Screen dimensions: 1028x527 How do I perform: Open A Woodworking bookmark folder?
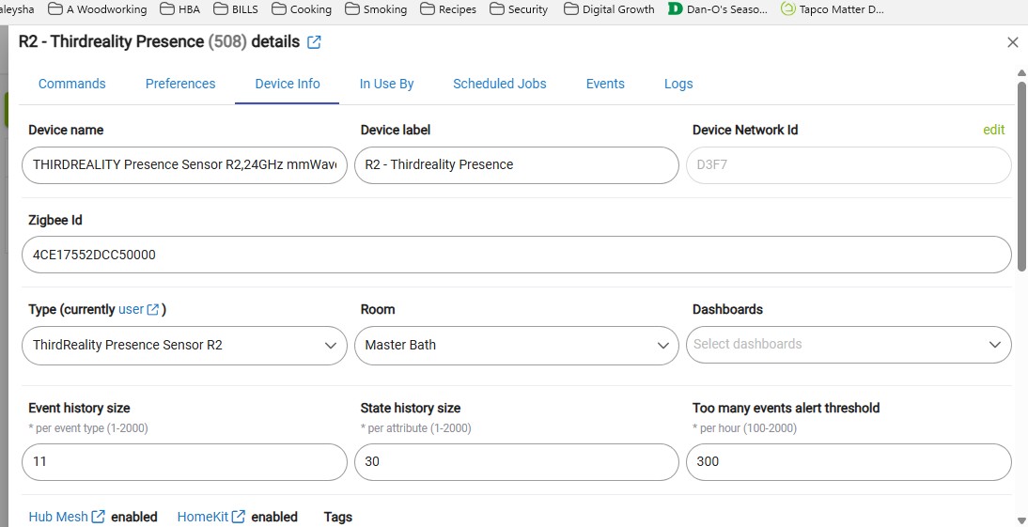click(98, 9)
